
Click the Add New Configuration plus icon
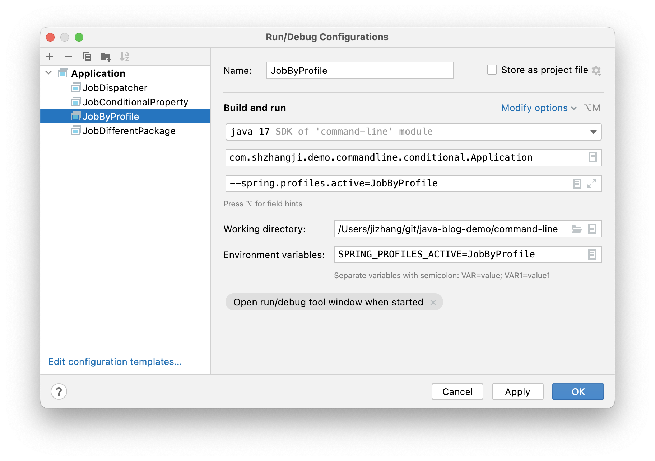(x=50, y=57)
